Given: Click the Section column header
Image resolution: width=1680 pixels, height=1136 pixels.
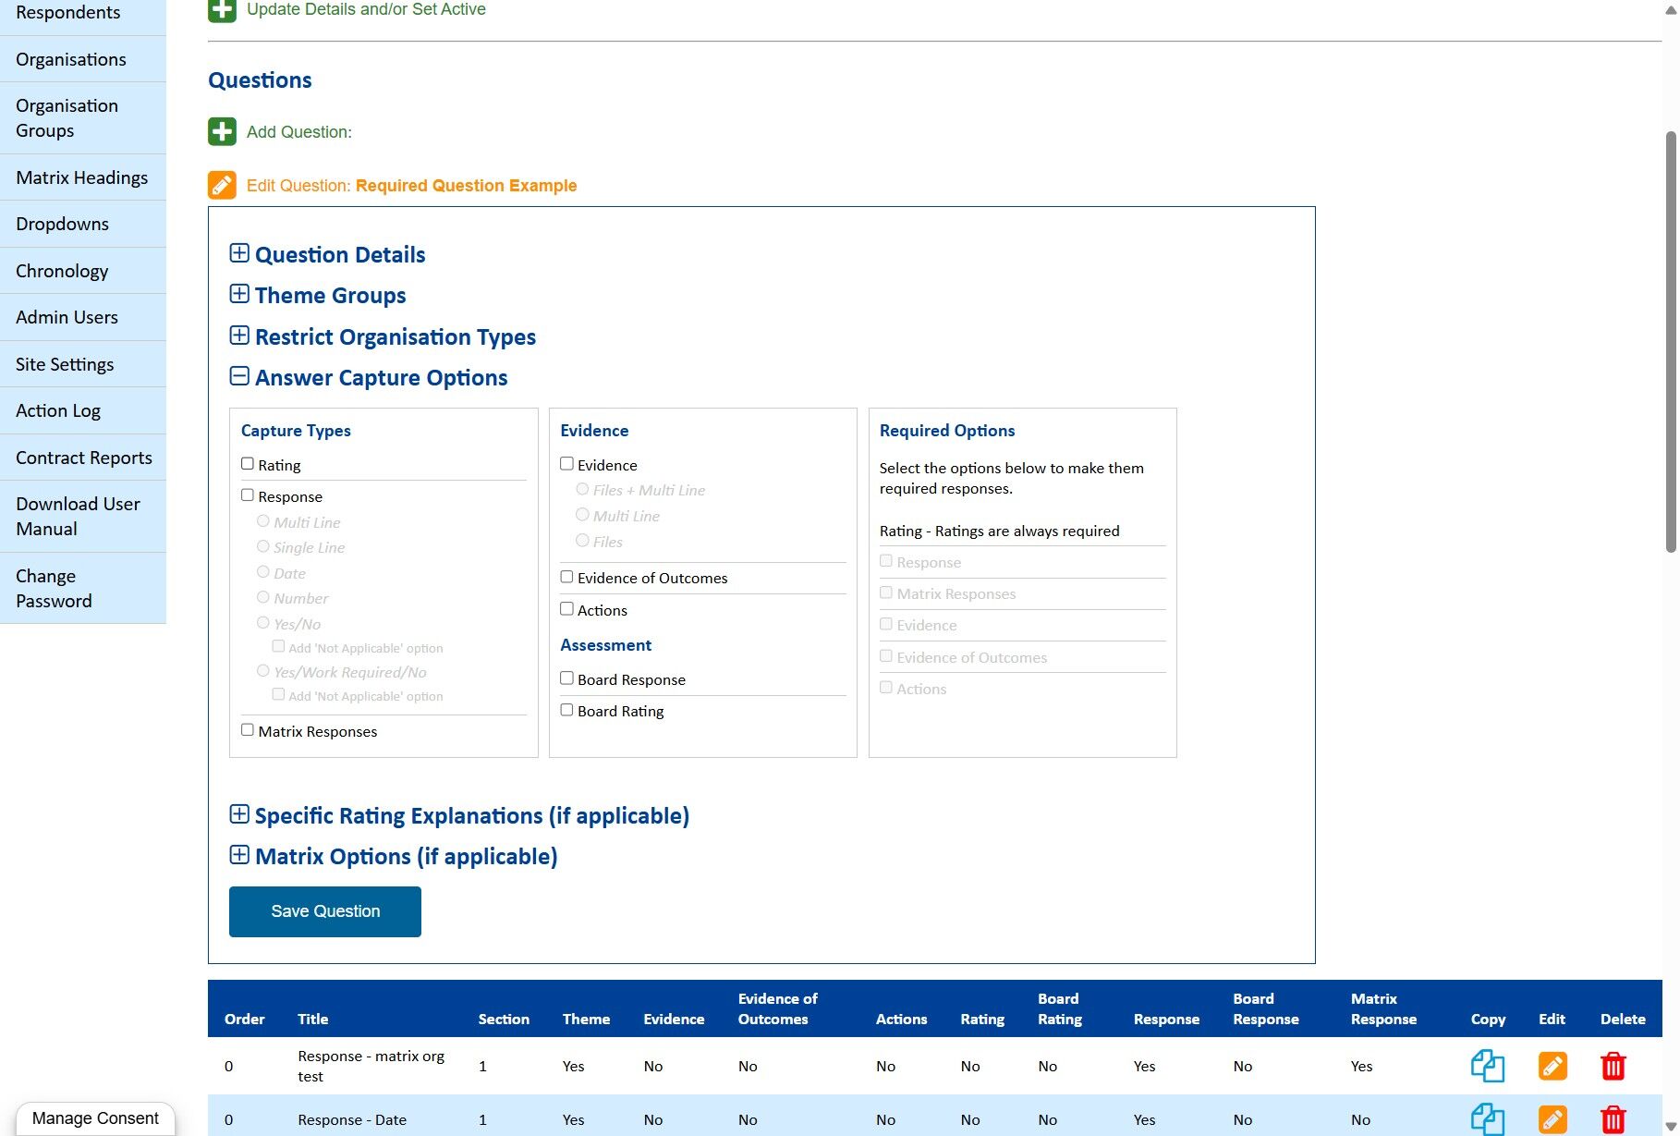Looking at the screenshot, I should (504, 1019).
